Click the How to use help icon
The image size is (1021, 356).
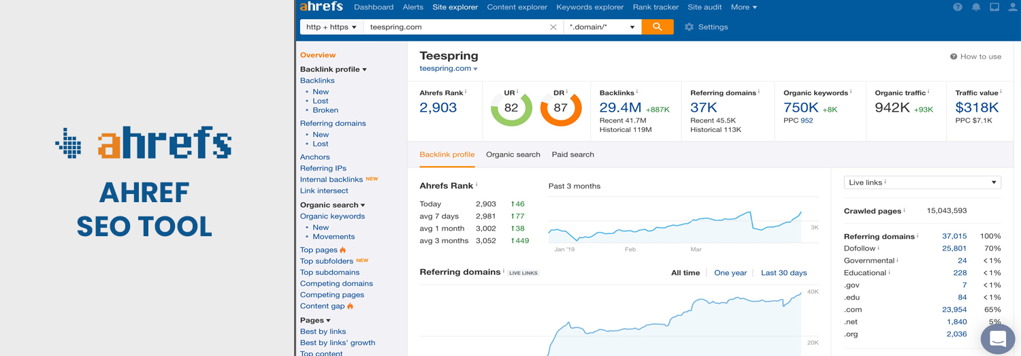tap(954, 56)
